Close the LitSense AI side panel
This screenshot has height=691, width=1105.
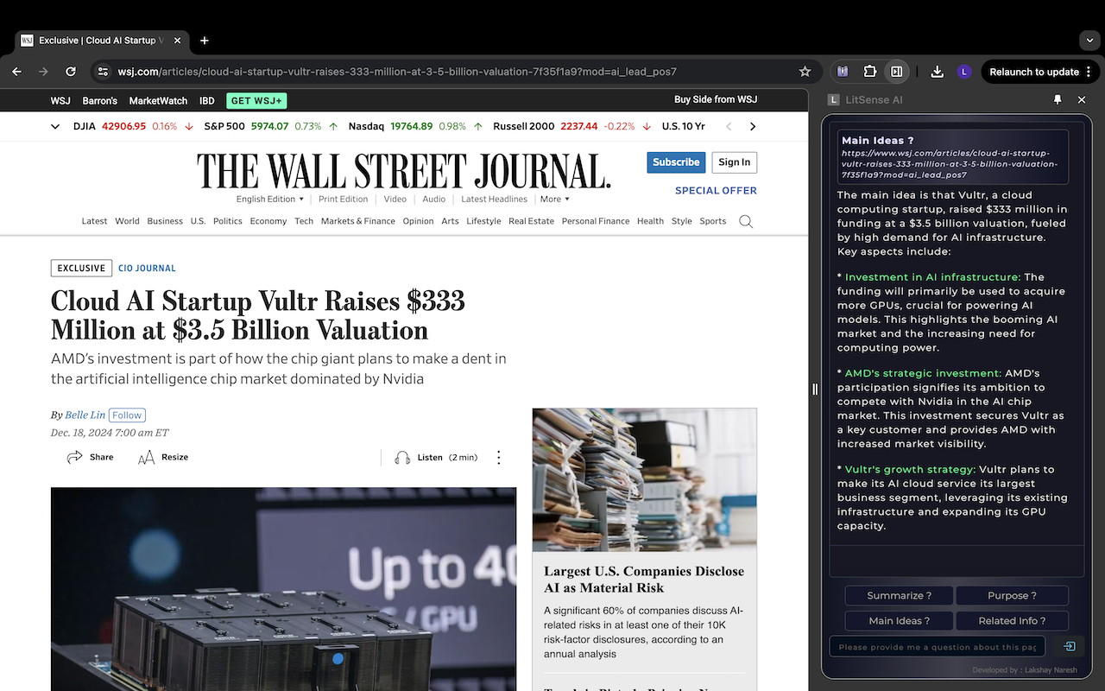tap(1082, 99)
